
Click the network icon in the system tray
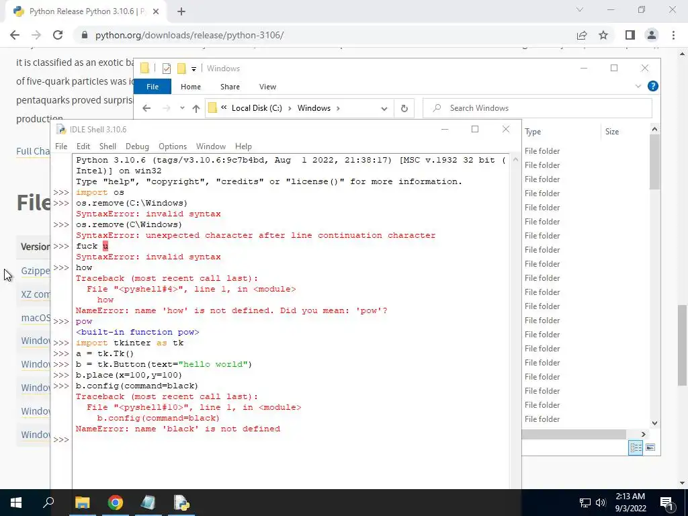(585, 503)
